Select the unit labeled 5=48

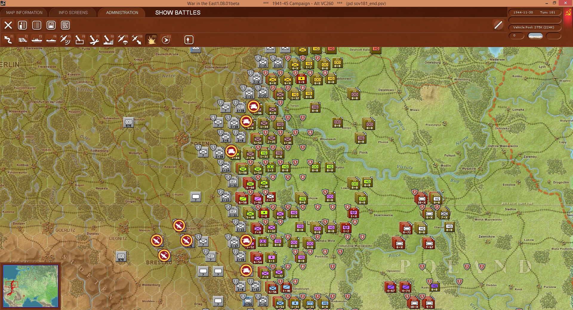250,214
